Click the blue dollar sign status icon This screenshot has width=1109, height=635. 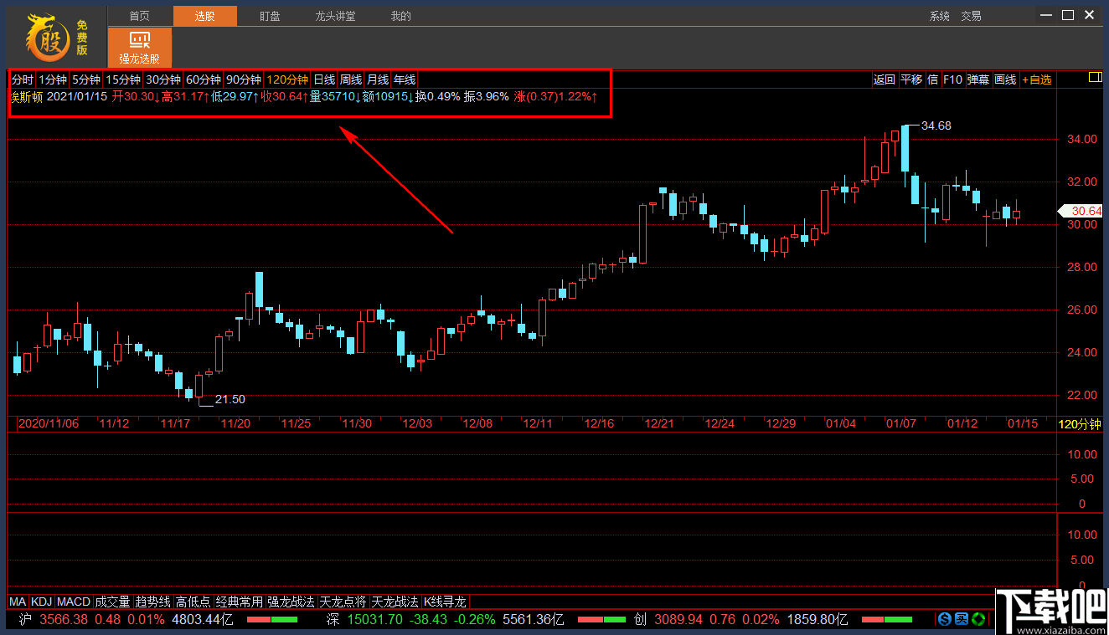click(x=945, y=619)
